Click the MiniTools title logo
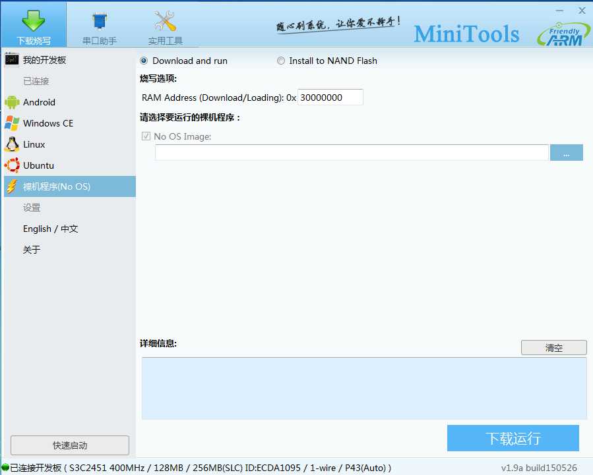The width and height of the screenshot is (593, 475). coord(466,34)
